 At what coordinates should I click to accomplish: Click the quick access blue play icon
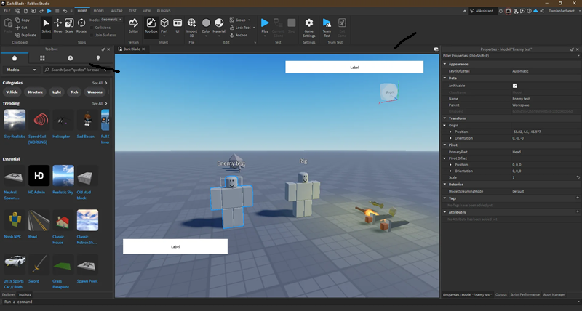click(49, 11)
